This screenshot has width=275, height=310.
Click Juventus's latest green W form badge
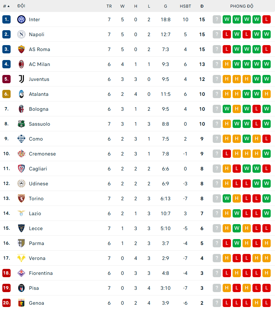coord(267,79)
